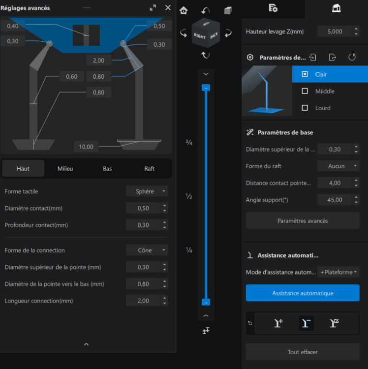Reset support parameters icon

(352, 57)
